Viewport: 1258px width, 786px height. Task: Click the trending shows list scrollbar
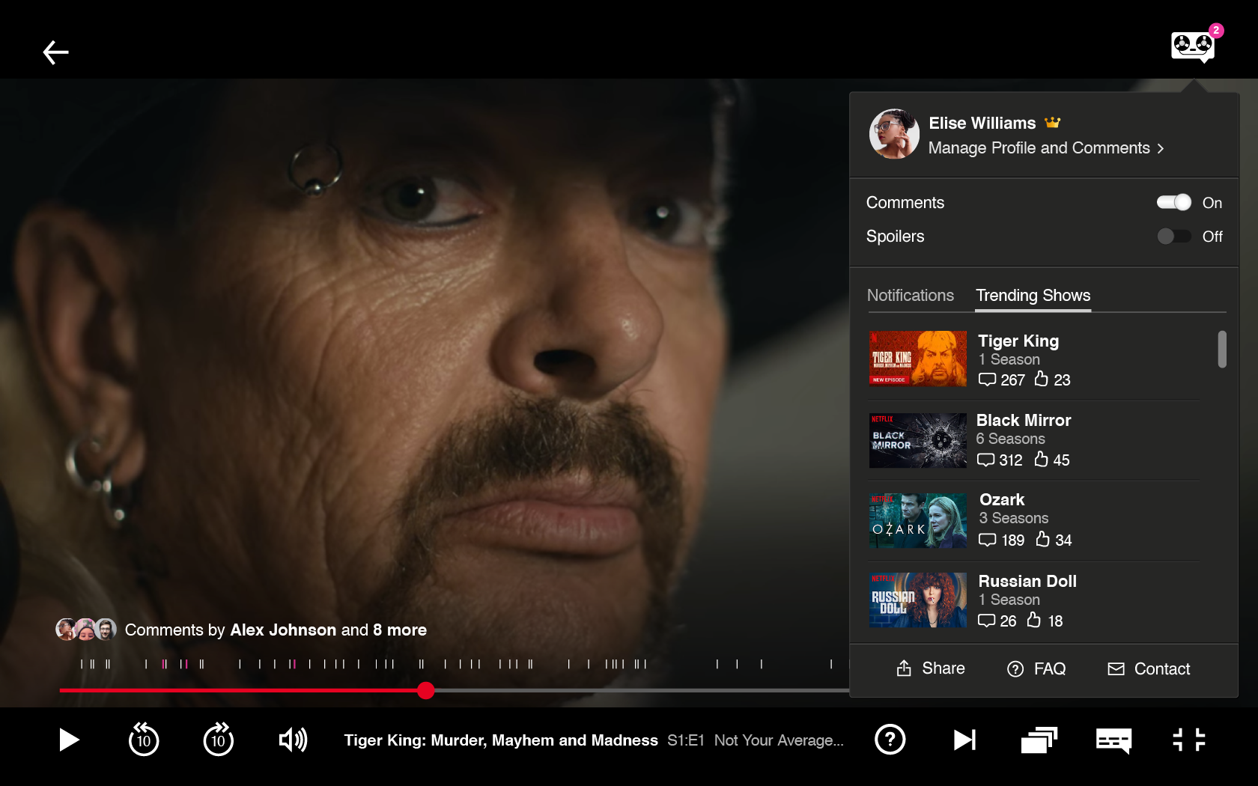[1222, 350]
